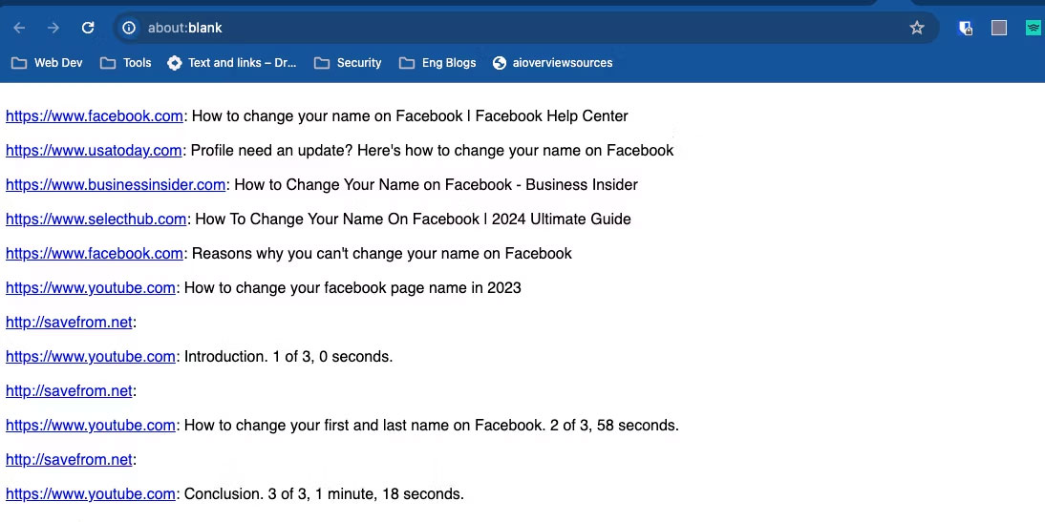This screenshot has width=1045, height=522.
Task: Visit the selecthub.com link
Action: pos(96,219)
